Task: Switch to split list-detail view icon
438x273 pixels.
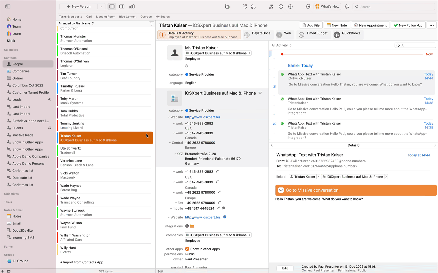Action: point(112,7)
